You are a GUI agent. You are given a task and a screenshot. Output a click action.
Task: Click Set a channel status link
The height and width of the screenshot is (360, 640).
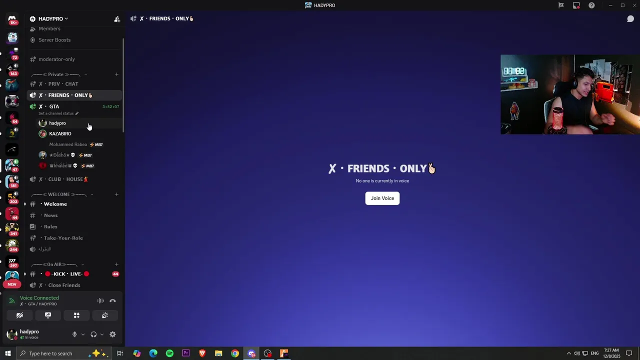click(x=56, y=113)
